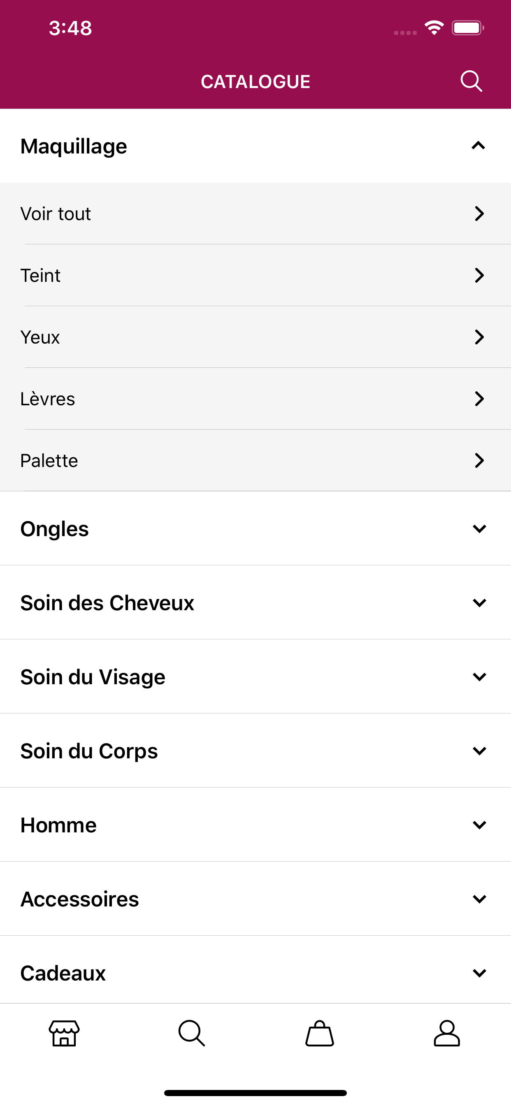This screenshot has height=1106, width=511.
Task: Expand the Ongles category
Action: pos(255,529)
